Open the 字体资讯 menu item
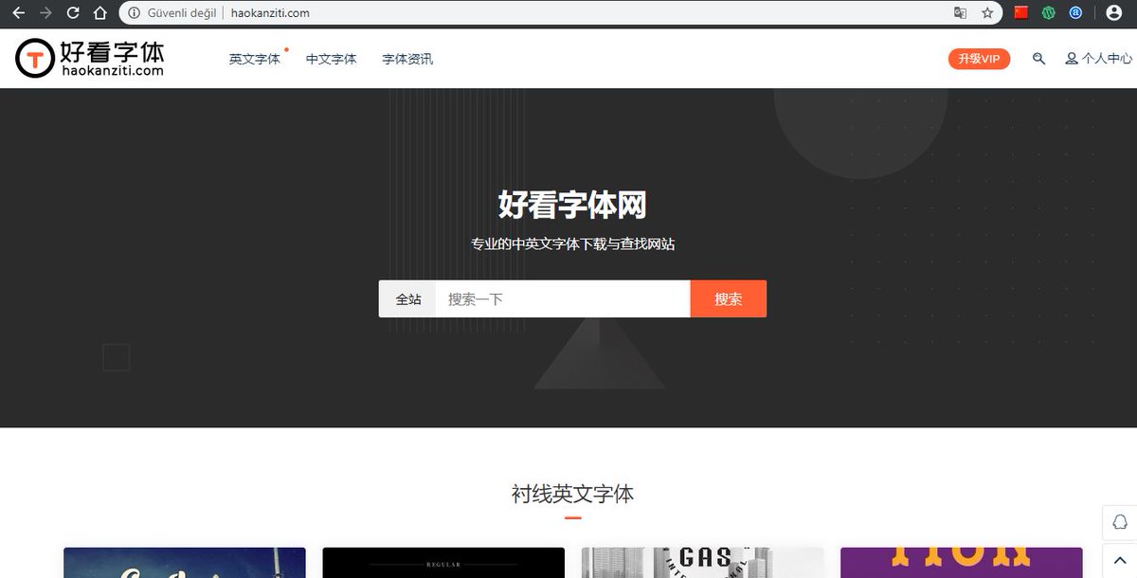This screenshot has height=578, width=1137. pos(407,59)
